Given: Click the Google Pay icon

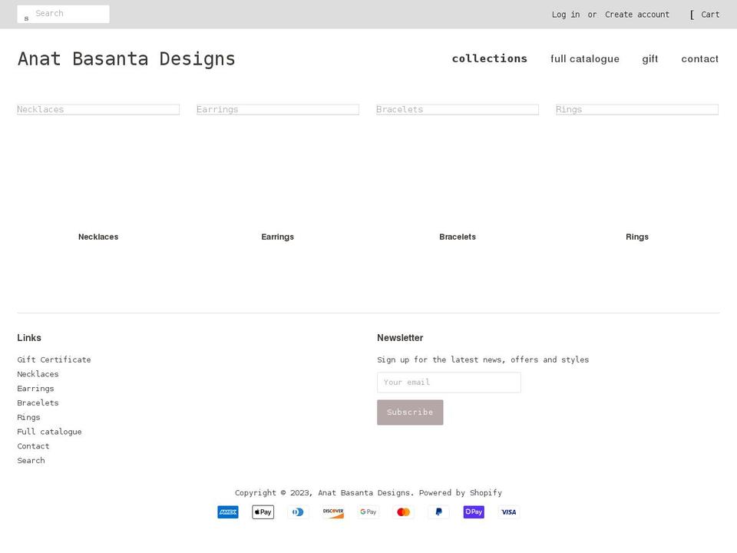Looking at the screenshot, I should [368, 512].
